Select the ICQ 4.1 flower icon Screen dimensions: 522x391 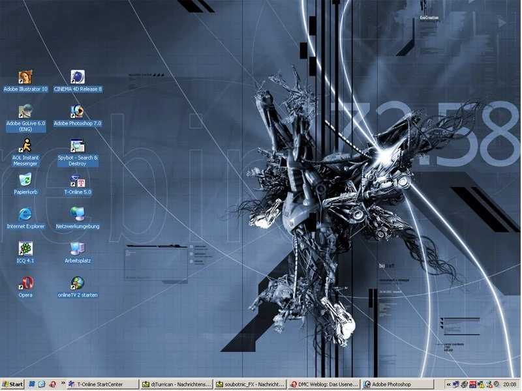[25, 248]
